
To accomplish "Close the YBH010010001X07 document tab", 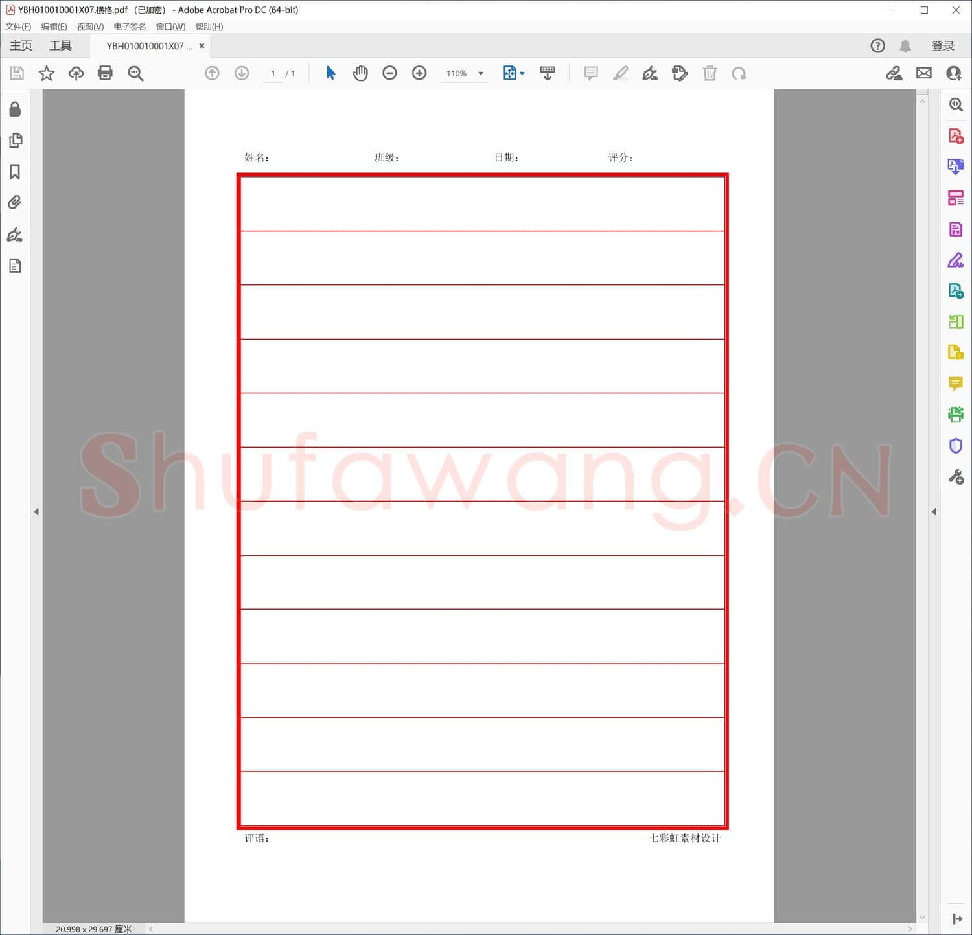I will (202, 46).
